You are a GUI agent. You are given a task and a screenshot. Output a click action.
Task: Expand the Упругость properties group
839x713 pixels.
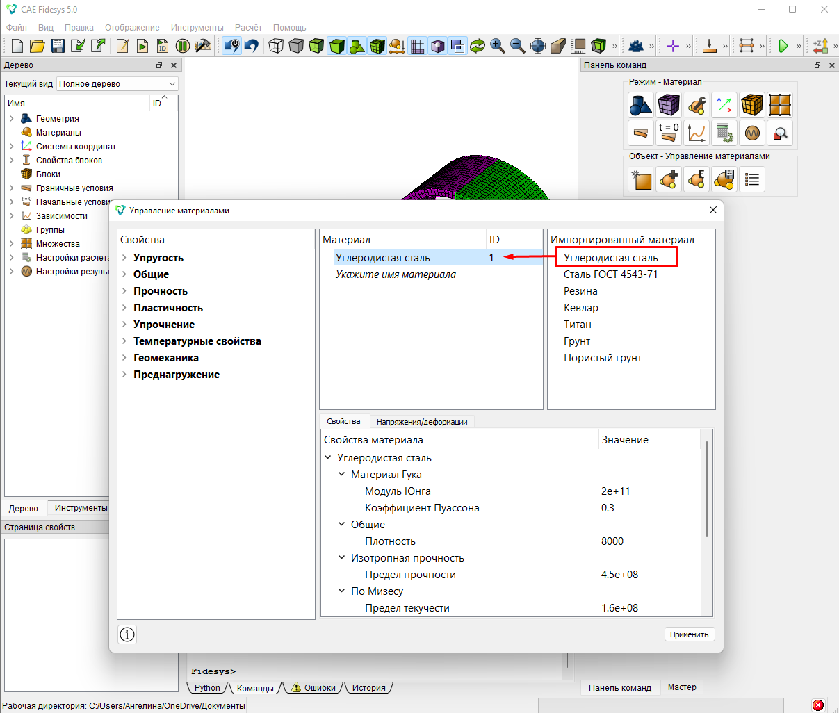tap(124, 258)
